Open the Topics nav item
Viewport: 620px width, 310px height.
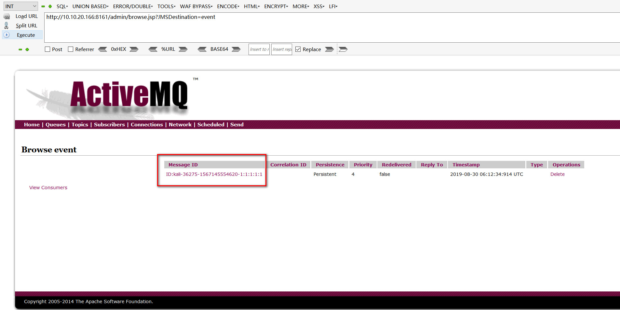point(80,125)
